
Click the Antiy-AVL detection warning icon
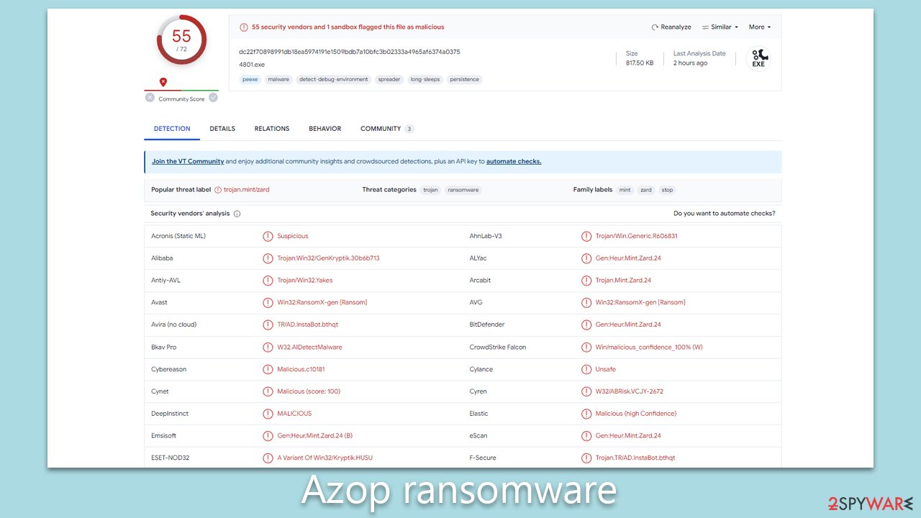(268, 281)
